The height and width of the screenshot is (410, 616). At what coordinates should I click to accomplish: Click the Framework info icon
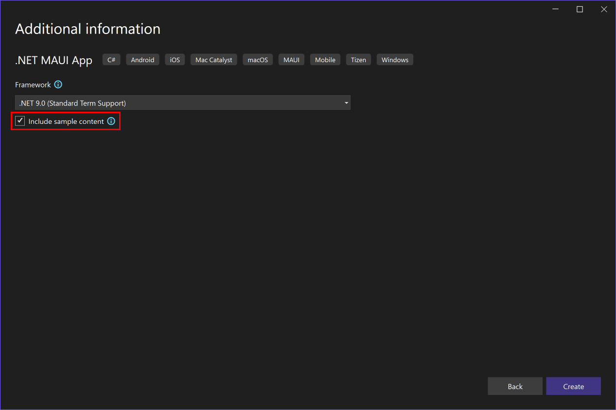58,85
